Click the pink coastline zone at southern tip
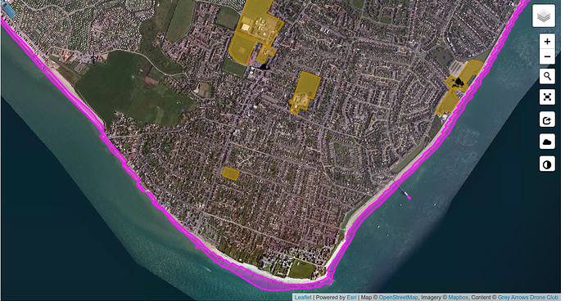The height and width of the screenshot is (301, 565). (x=273, y=283)
